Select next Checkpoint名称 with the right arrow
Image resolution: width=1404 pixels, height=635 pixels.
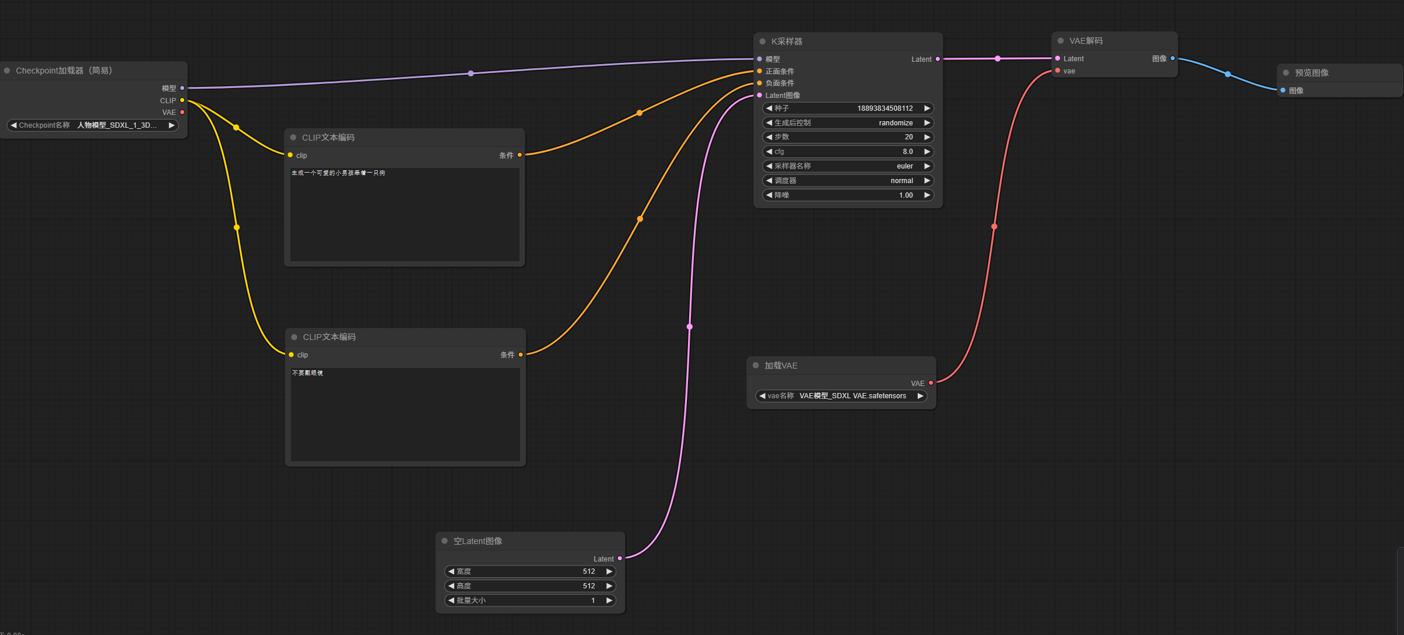(x=171, y=125)
